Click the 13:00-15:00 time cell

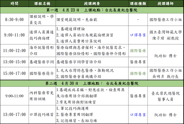(14, 62)
